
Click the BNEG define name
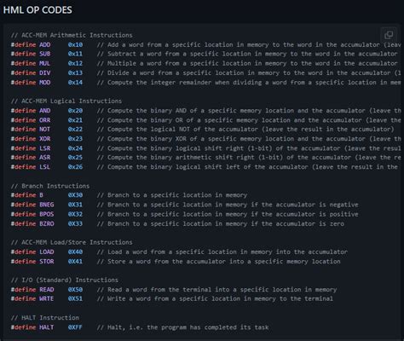[x=47, y=205]
